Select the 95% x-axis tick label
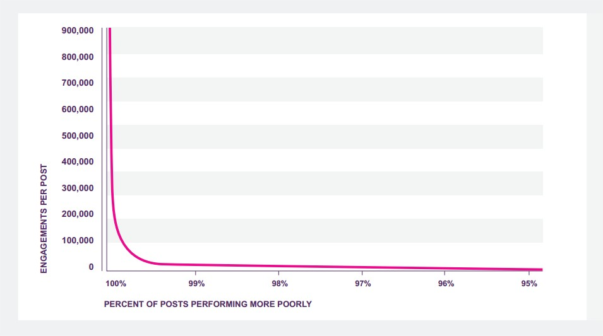 [529, 284]
